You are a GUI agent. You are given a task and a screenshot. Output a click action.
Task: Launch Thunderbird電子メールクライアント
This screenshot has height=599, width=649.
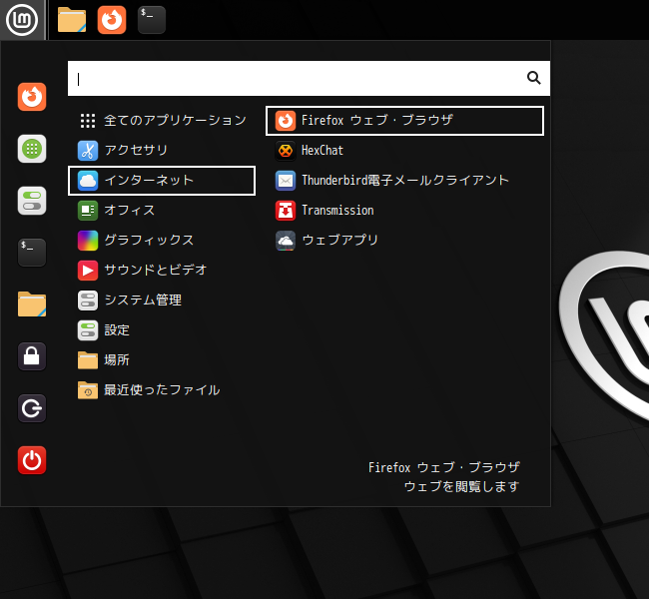[404, 181]
